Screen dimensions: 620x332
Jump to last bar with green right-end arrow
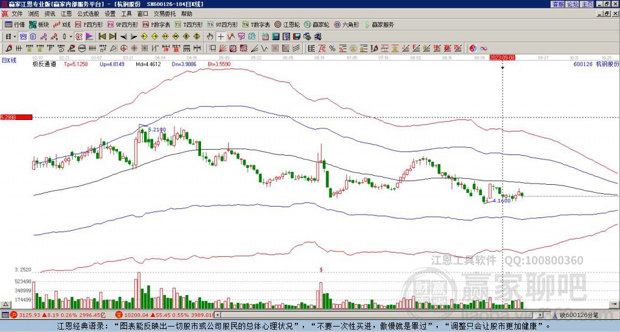(113, 37)
